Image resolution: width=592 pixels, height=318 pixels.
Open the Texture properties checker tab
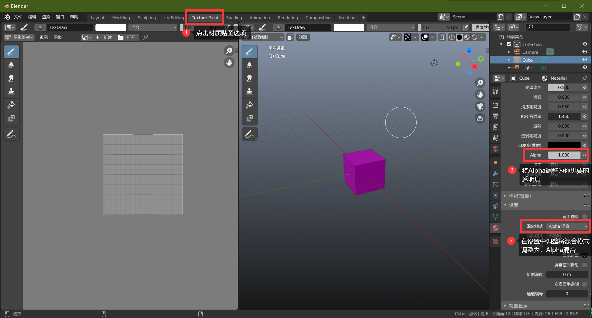[x=496, y=241]
